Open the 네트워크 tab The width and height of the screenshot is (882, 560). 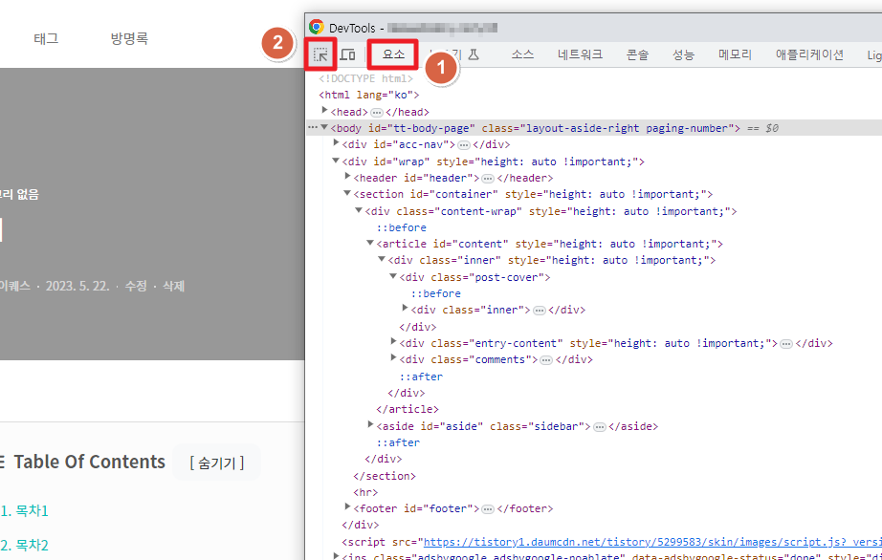580,54
